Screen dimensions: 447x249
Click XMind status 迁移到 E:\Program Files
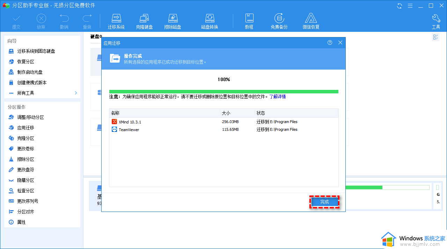277,122
